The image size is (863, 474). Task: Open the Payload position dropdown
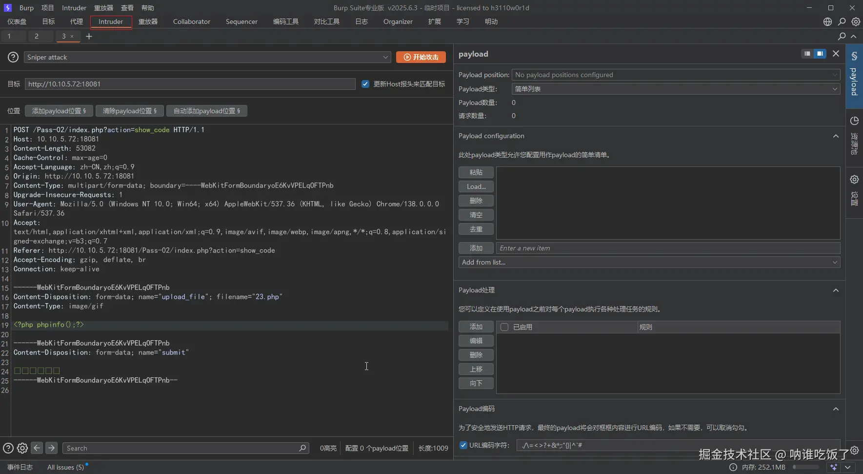[x=676, y=75]
